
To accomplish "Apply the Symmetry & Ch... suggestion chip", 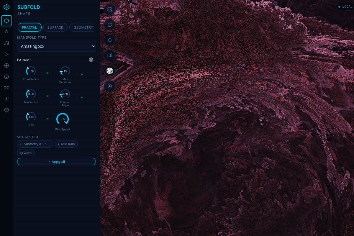I will (35, 144).
